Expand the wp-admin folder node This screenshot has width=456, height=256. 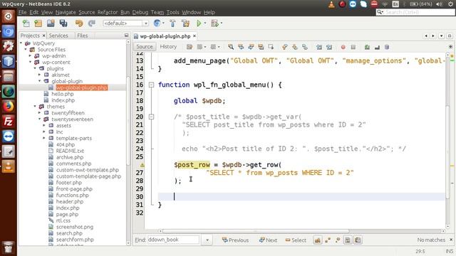coord(30,55)
